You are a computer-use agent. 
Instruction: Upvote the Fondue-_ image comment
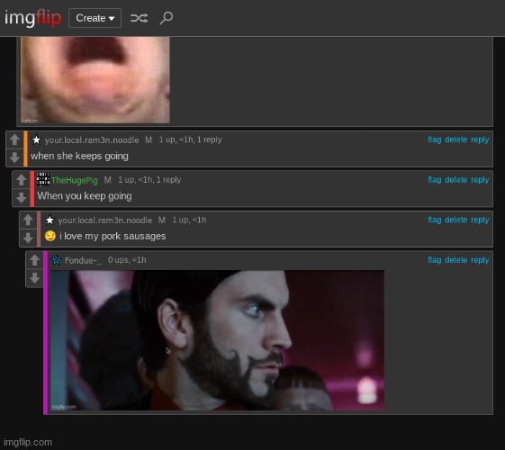(x=34, y=260)
